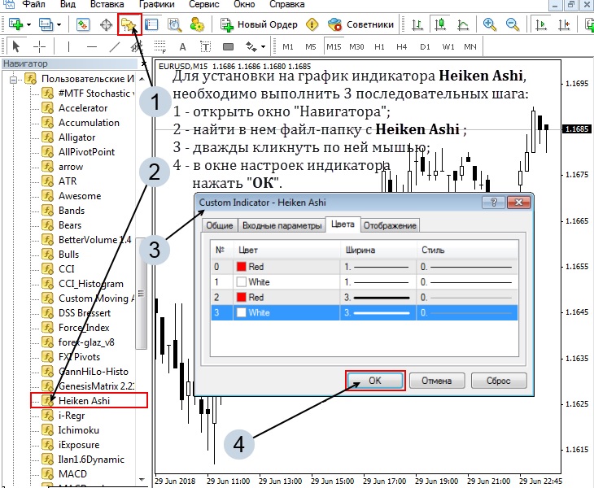
Task: Open profiles dropdown arrow
Action: (59, 25)
